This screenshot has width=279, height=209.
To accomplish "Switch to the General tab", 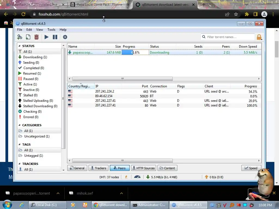I will (x=77, y=168).
